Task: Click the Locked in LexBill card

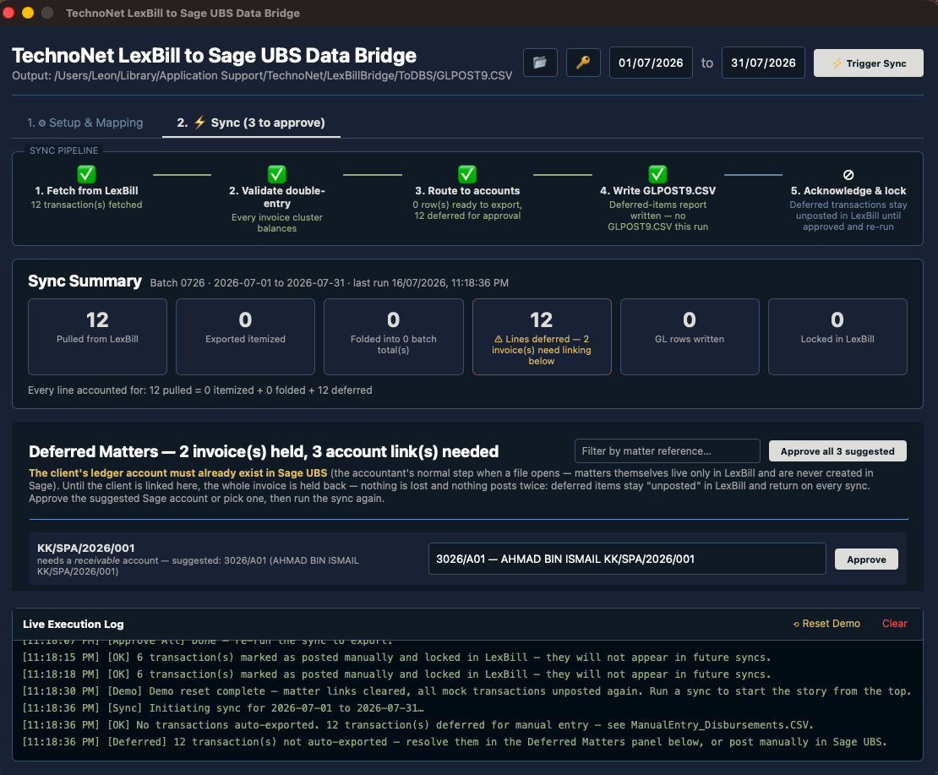Action: 837,337
